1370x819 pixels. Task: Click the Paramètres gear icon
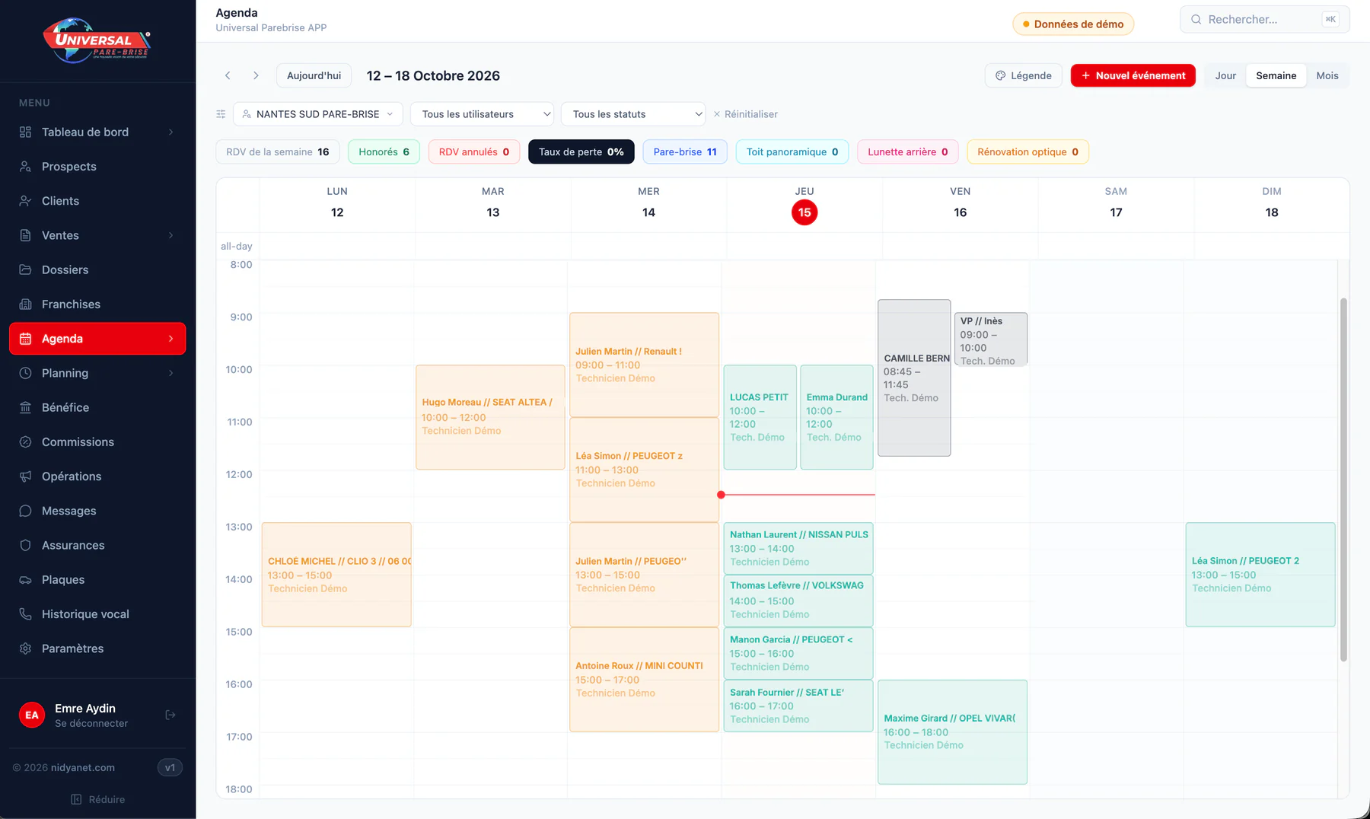[x=25, y=649]
